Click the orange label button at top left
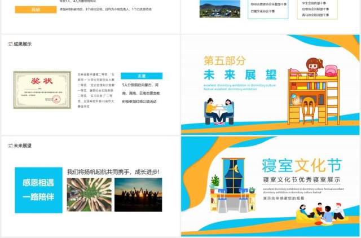 tap(36, 10)
